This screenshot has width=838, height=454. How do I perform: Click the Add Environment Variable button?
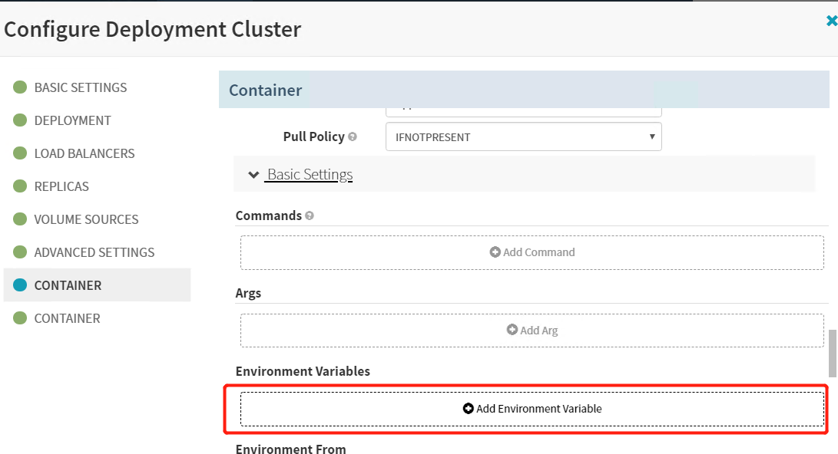pyautogui.click(x=532, y=409)
